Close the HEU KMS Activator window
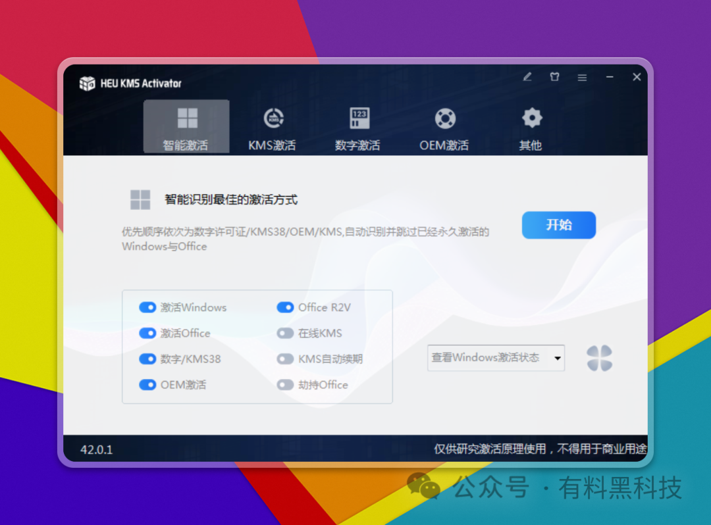The height and width of the screenshot is (525, 711). [x=637, y=77]
